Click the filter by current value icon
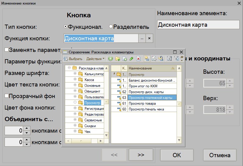 tap(176, 59)
